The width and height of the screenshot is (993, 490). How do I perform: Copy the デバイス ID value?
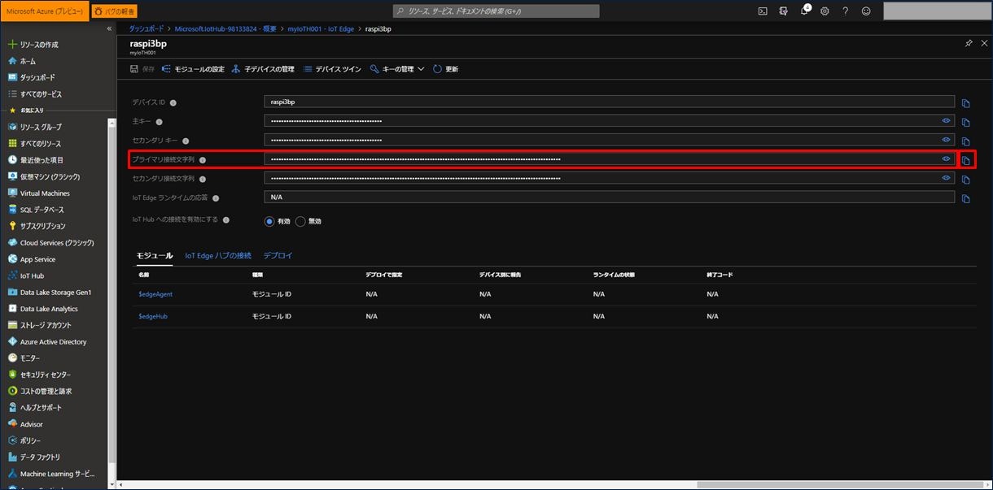click(x=965, y=103)
